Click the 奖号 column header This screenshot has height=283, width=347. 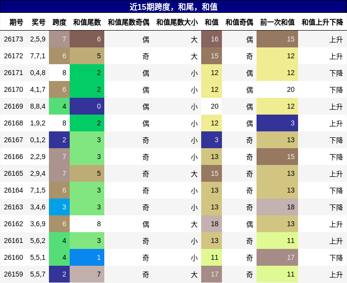click(38, 22)
